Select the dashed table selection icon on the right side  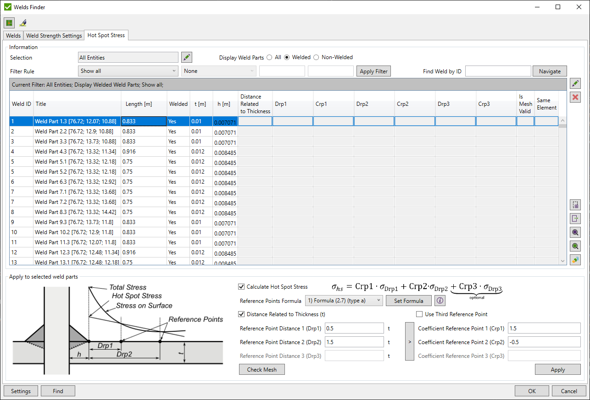[x=575, y=205]
